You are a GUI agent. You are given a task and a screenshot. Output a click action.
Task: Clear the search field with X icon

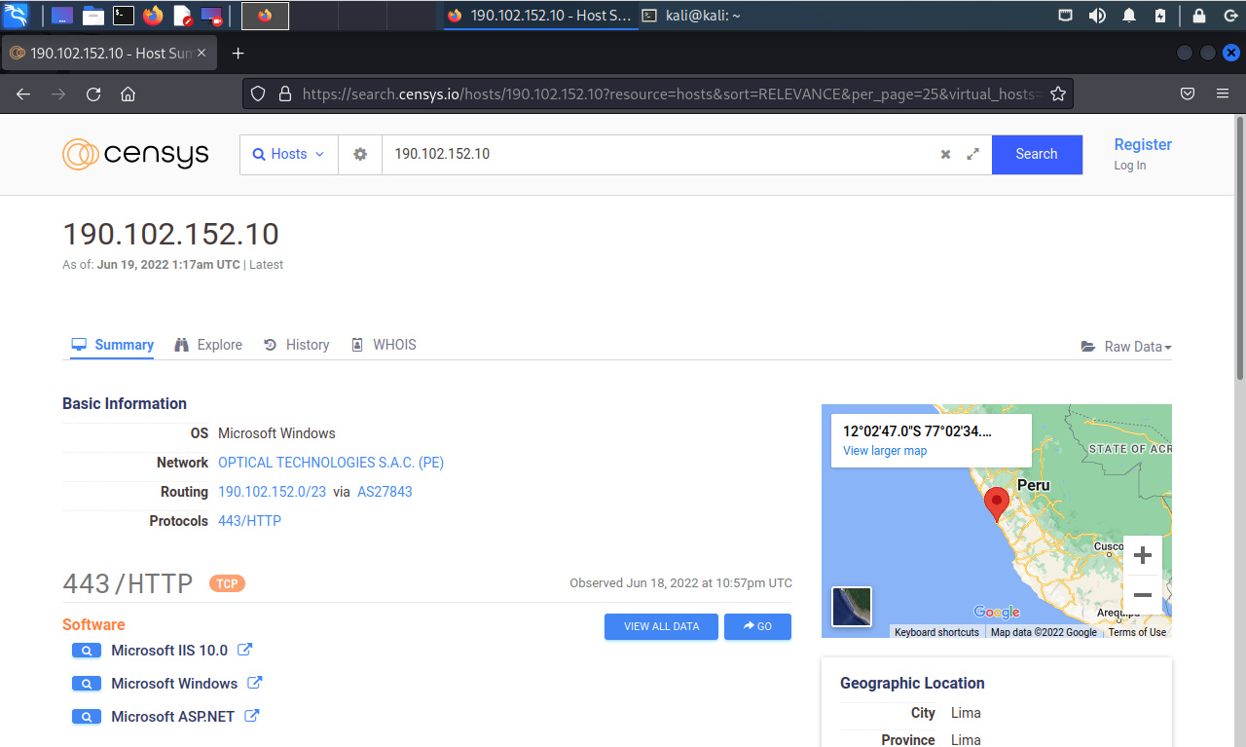(x=945, y=154)
